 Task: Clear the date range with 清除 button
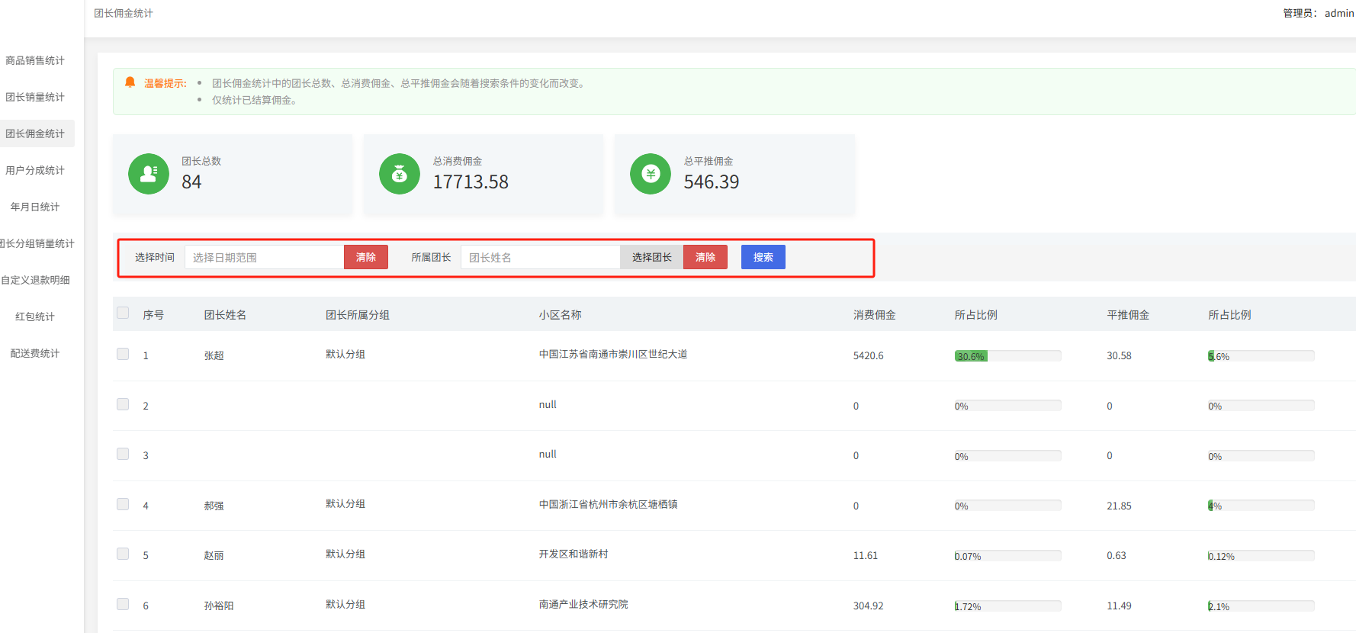[x=365, y=257]
